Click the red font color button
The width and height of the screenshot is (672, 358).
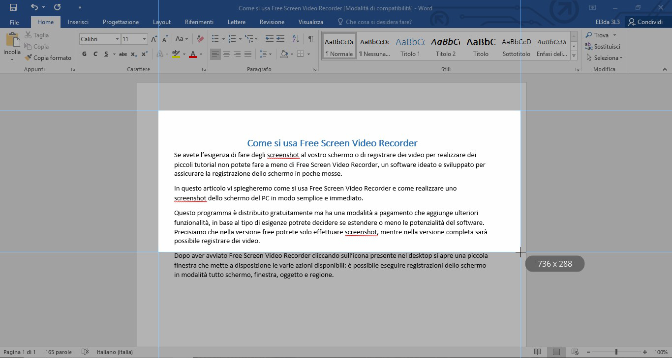[193, 54]
